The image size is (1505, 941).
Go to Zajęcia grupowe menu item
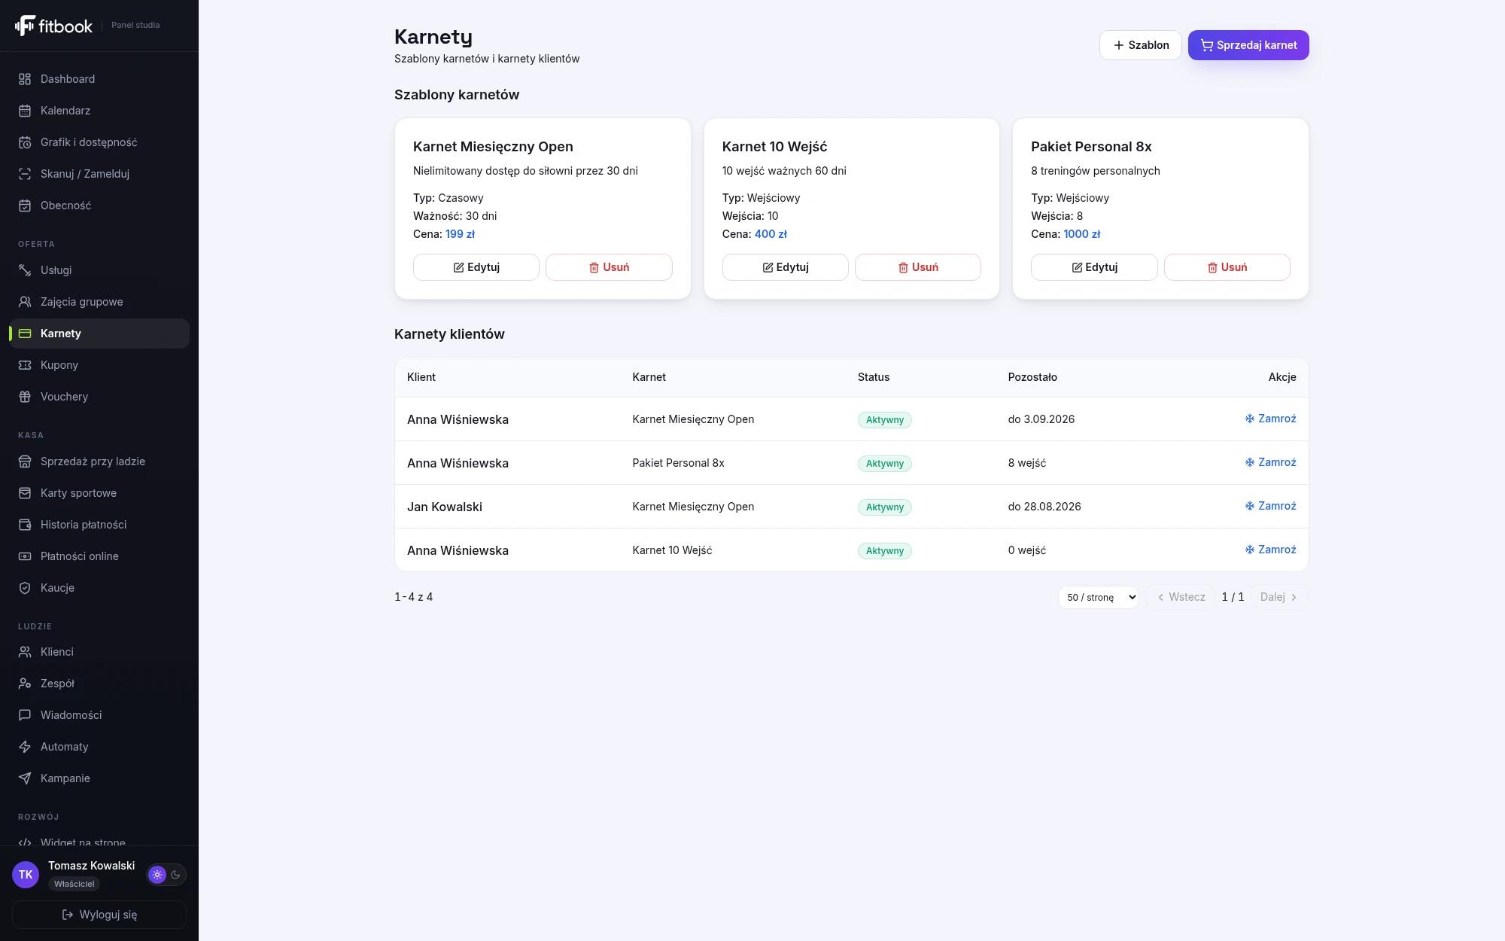[99, 302]
